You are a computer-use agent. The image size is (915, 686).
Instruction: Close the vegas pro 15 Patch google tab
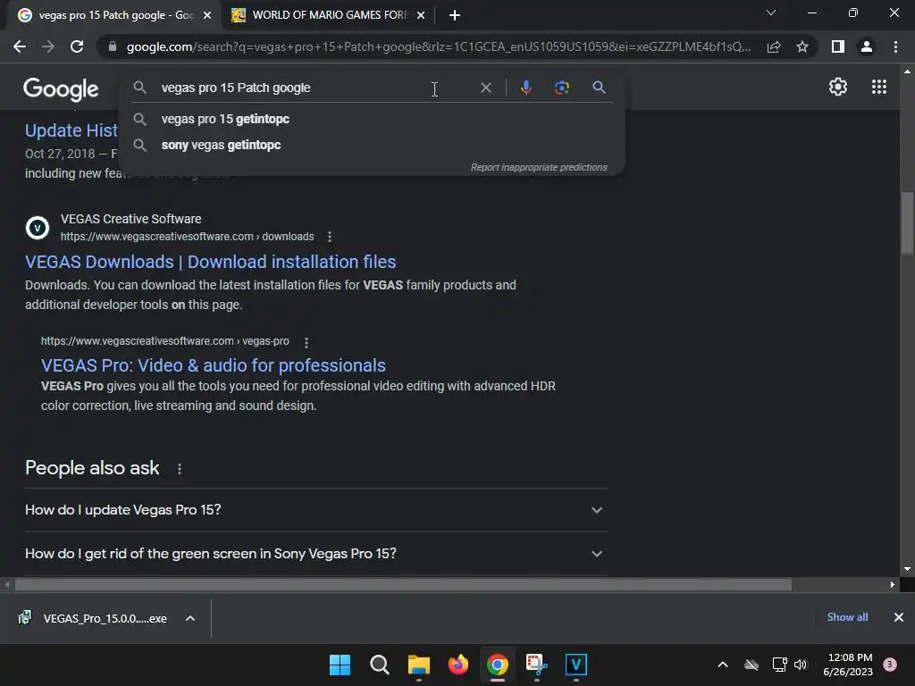(x=207, y=15)
